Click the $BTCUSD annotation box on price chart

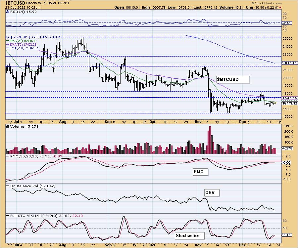click(x=233, y=79)
